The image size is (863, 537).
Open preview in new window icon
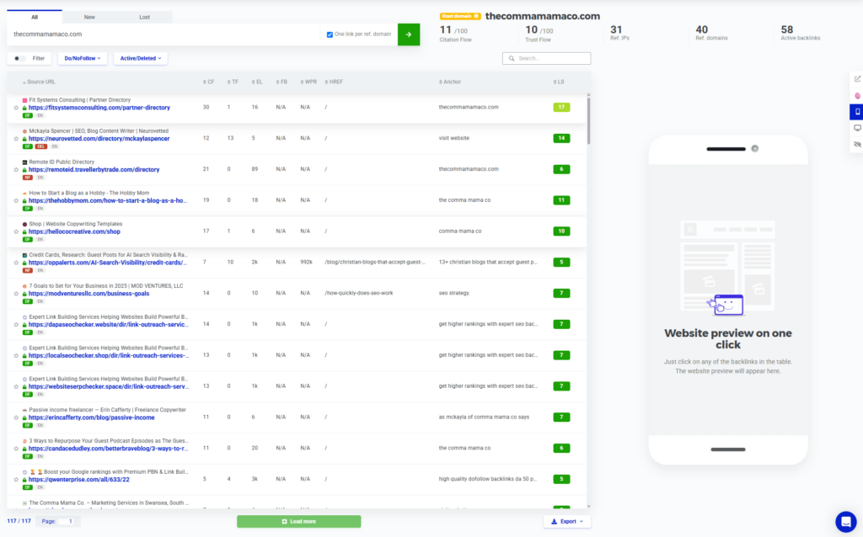(857, 79)
